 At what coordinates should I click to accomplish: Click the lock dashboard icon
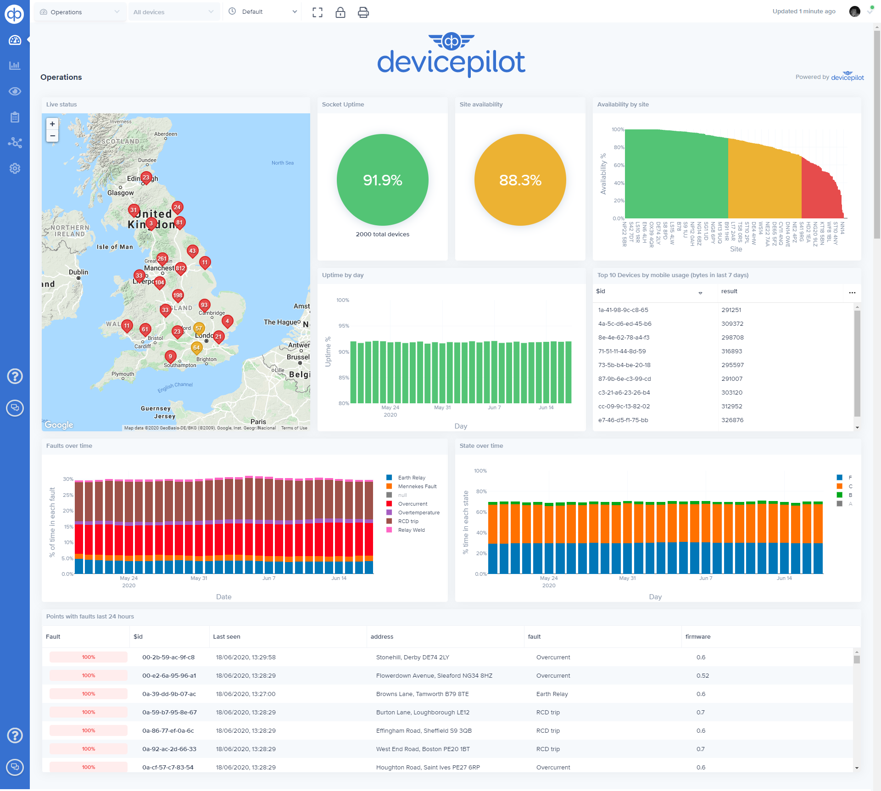tap(340, 12)
